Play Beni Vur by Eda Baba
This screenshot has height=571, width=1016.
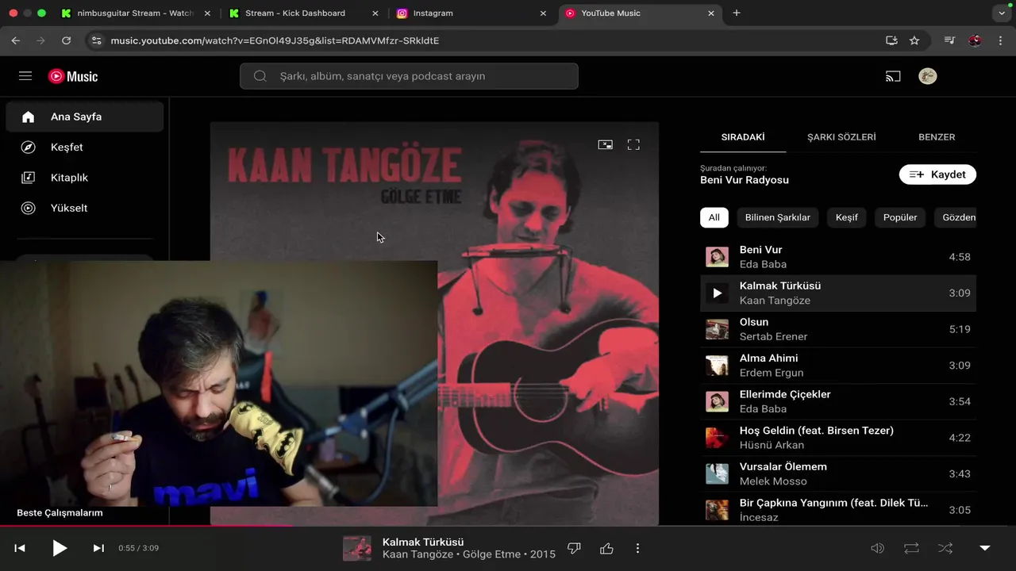(x=838, y=257)
